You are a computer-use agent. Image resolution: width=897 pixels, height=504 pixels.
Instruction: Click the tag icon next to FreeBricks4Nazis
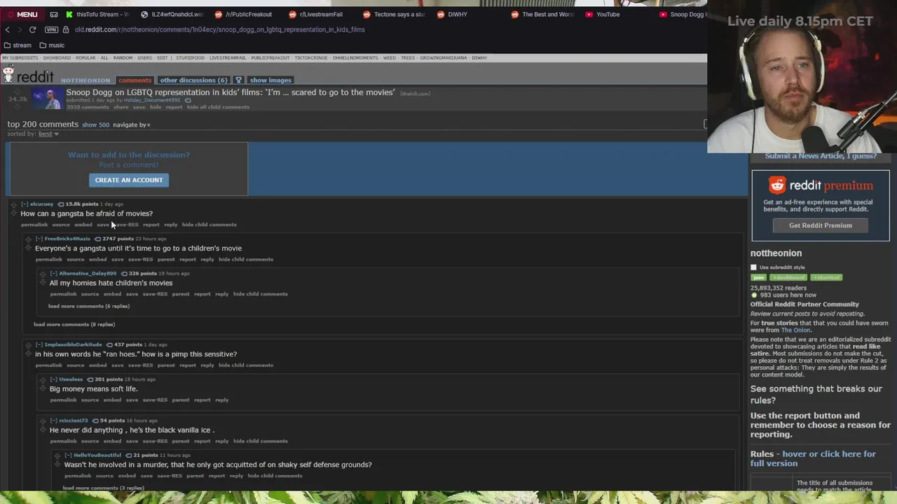[98, 239]
